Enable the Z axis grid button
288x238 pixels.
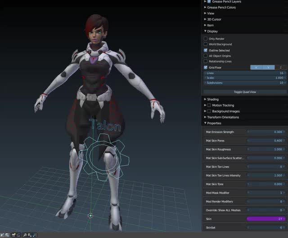(280, 67)
